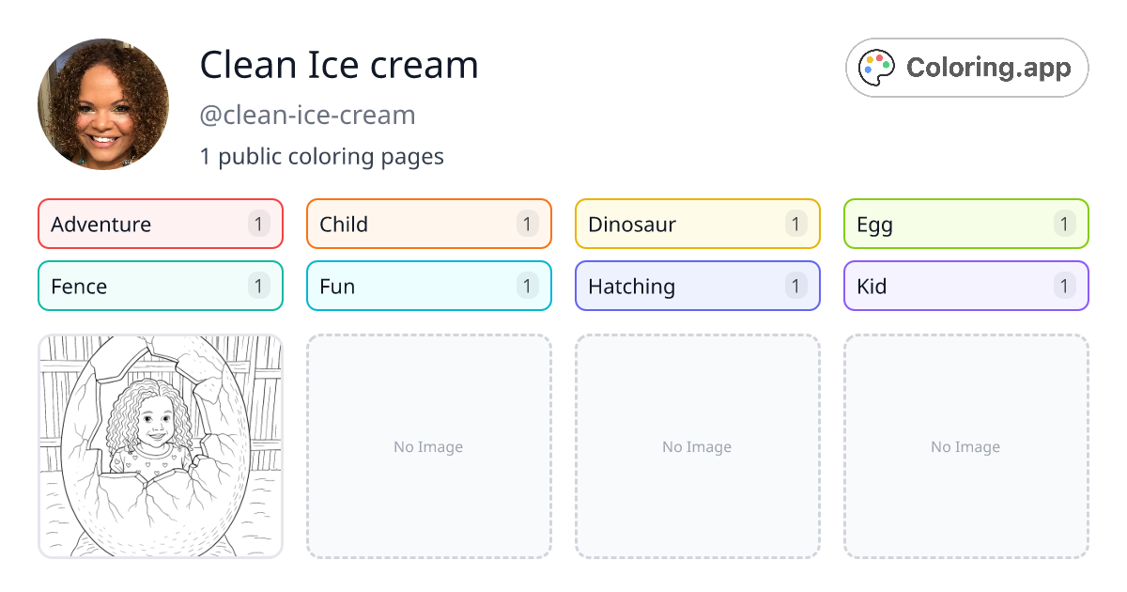Screen dimensions: 1127x592
Task: Click the count badge on the Adventure tag
Action: click(257, 224)
